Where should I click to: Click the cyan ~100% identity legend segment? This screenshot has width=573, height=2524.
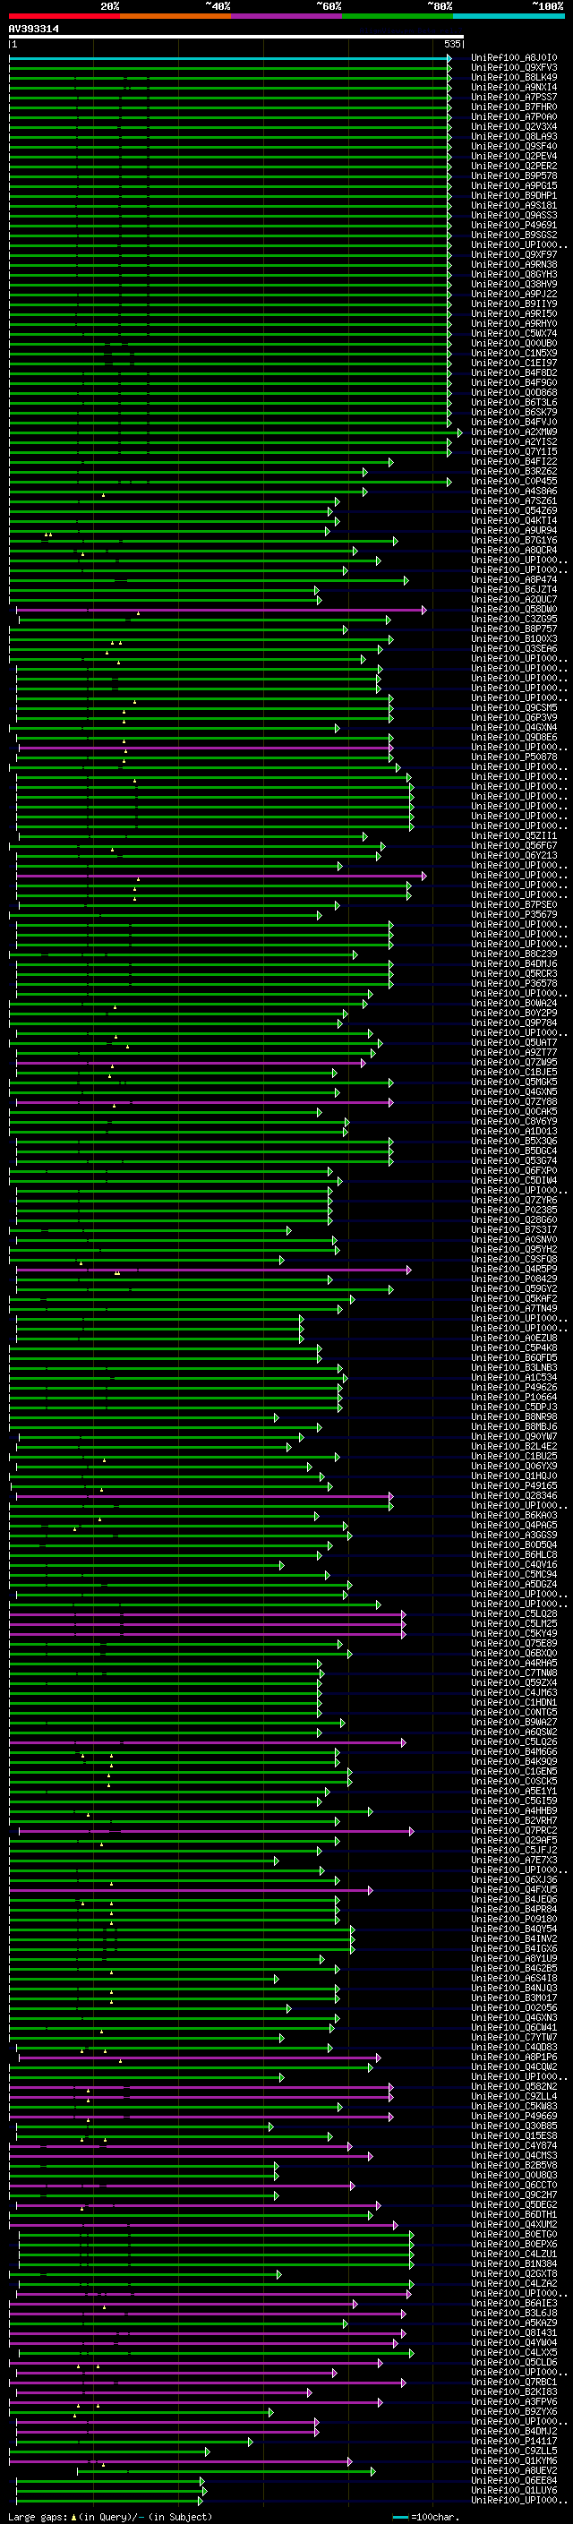tap(509, 16)
